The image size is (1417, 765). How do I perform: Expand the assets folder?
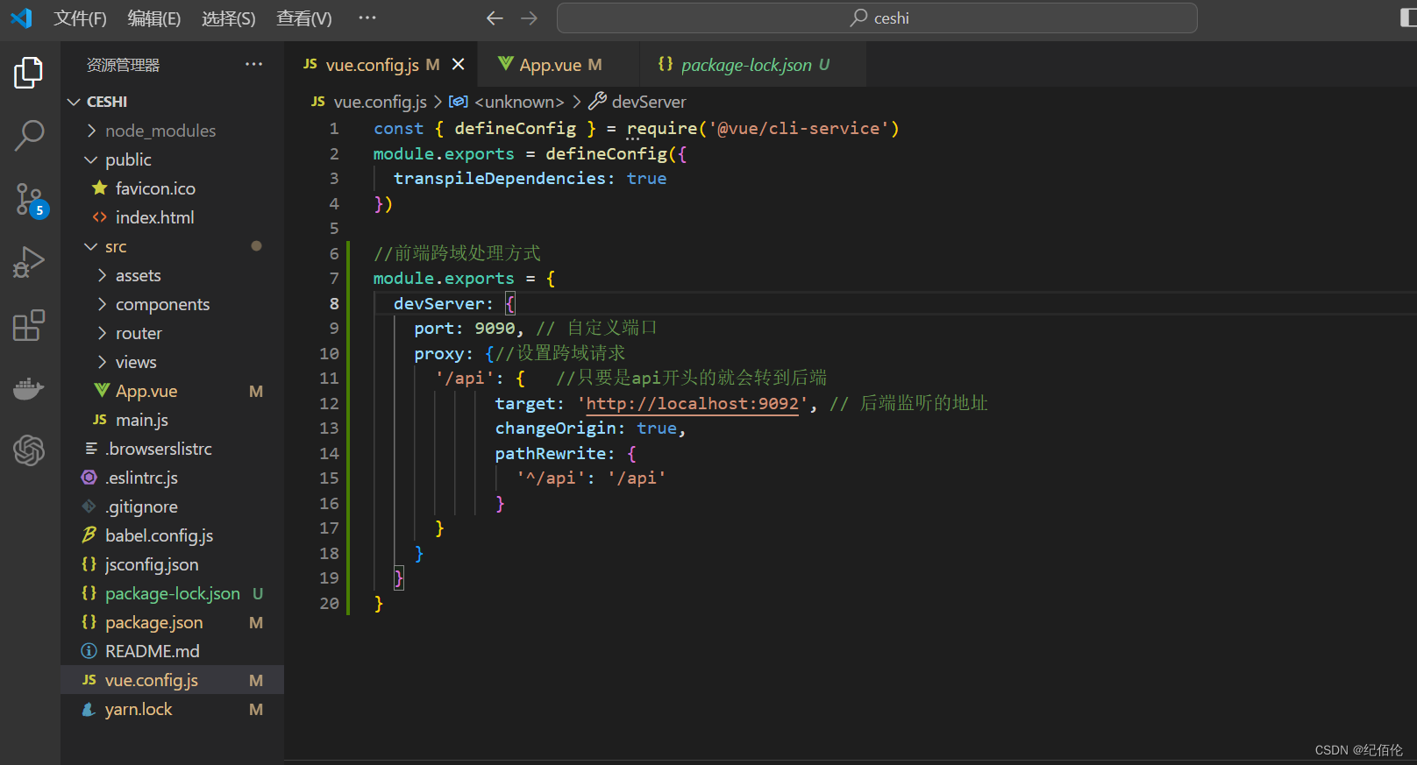click(172, 275)
